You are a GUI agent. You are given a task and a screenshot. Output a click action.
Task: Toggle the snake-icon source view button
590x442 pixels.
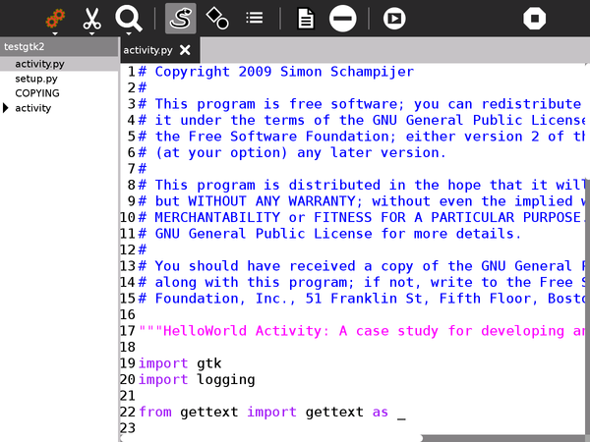click(180, 18)
